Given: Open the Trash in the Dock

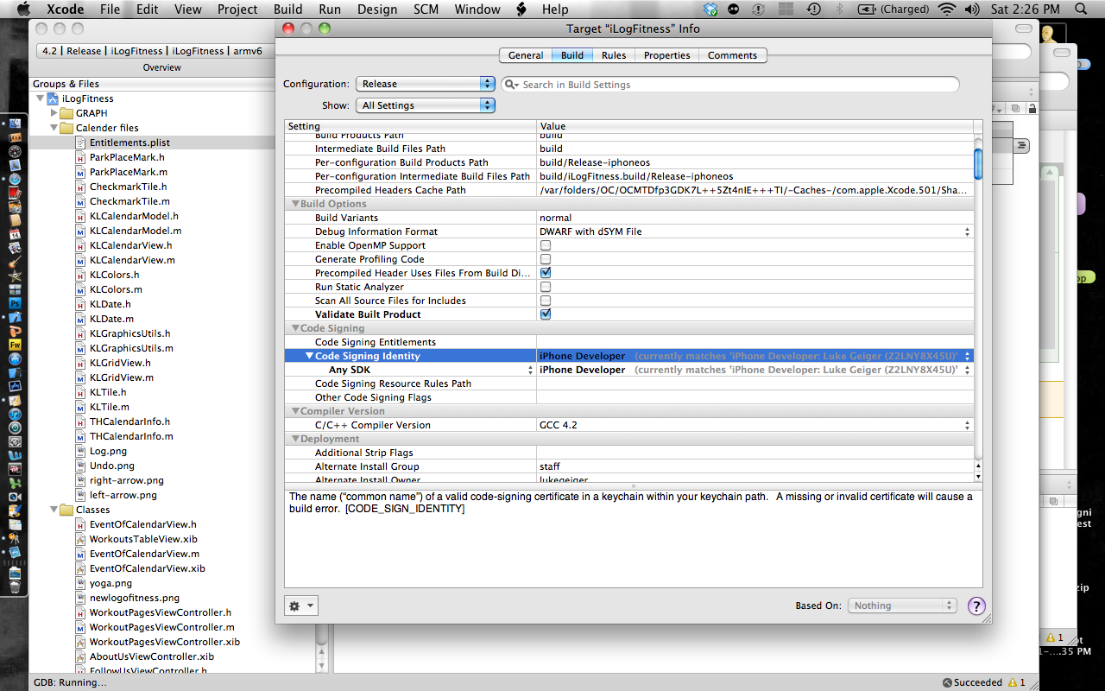Looking at the screenshot, I should click(15, 586).
